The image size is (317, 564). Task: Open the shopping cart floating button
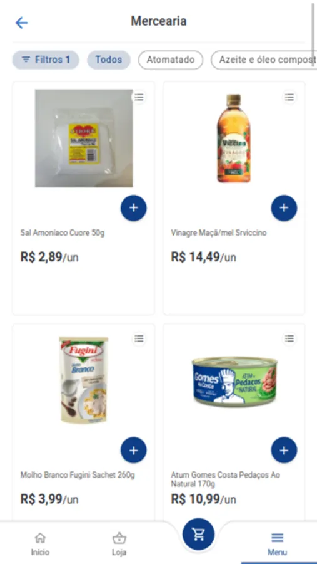pos(198,534)
